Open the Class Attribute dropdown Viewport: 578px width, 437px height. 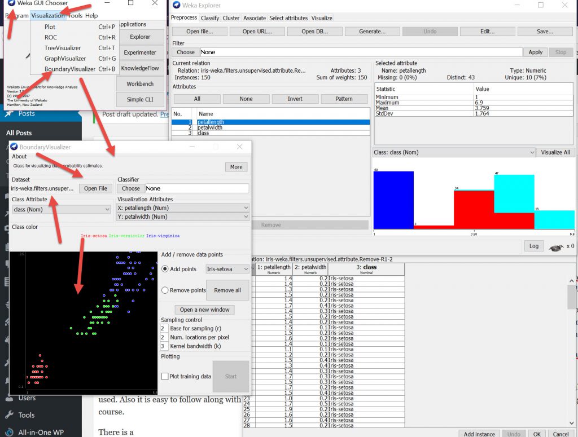pyautogui.click(x=61, y=209)
